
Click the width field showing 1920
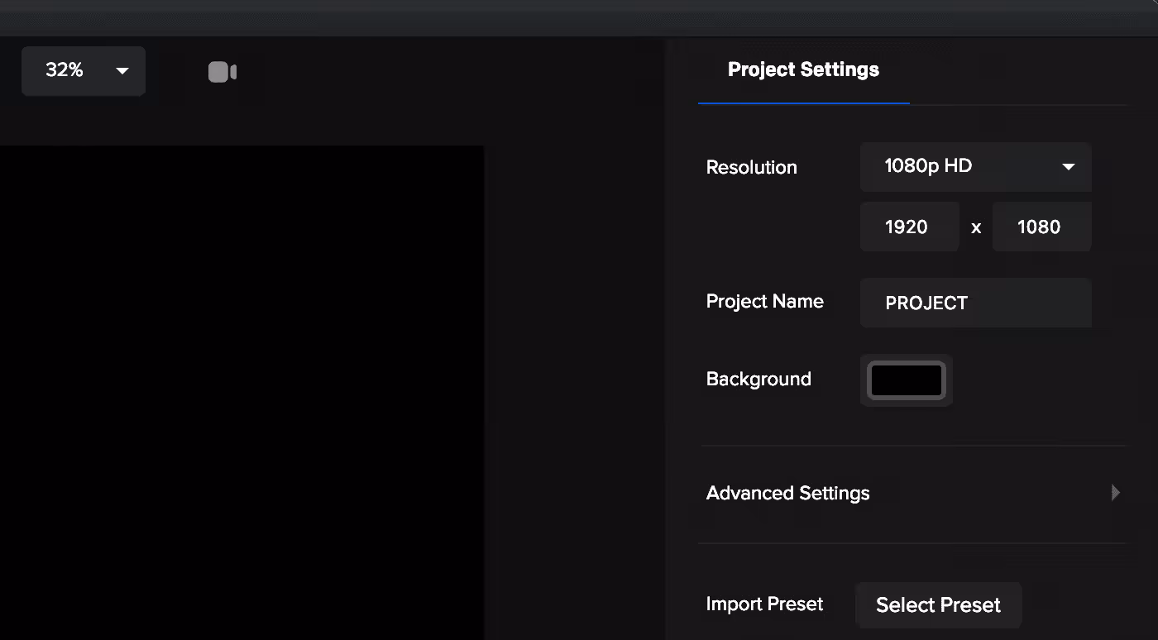point(909,227)
